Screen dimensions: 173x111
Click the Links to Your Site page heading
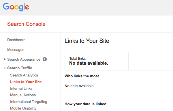(87, 41)
